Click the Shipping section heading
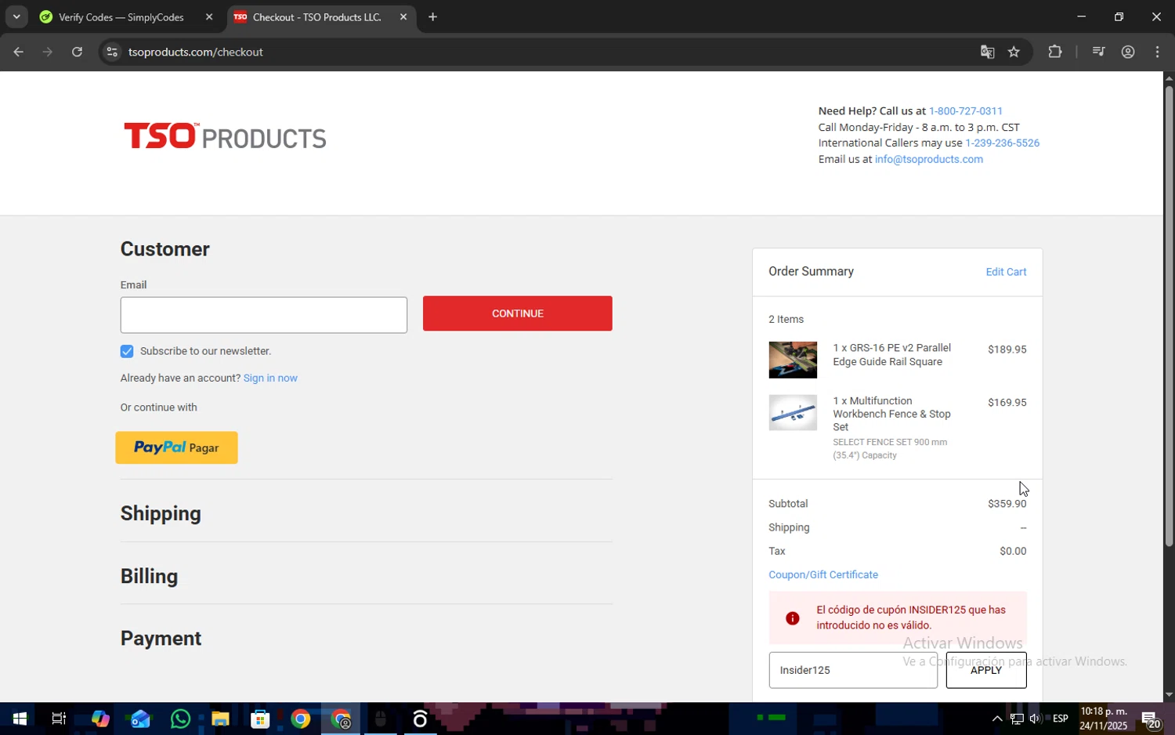The width and height of the screenshot is (1175, 735). click(x=161, y=513)
